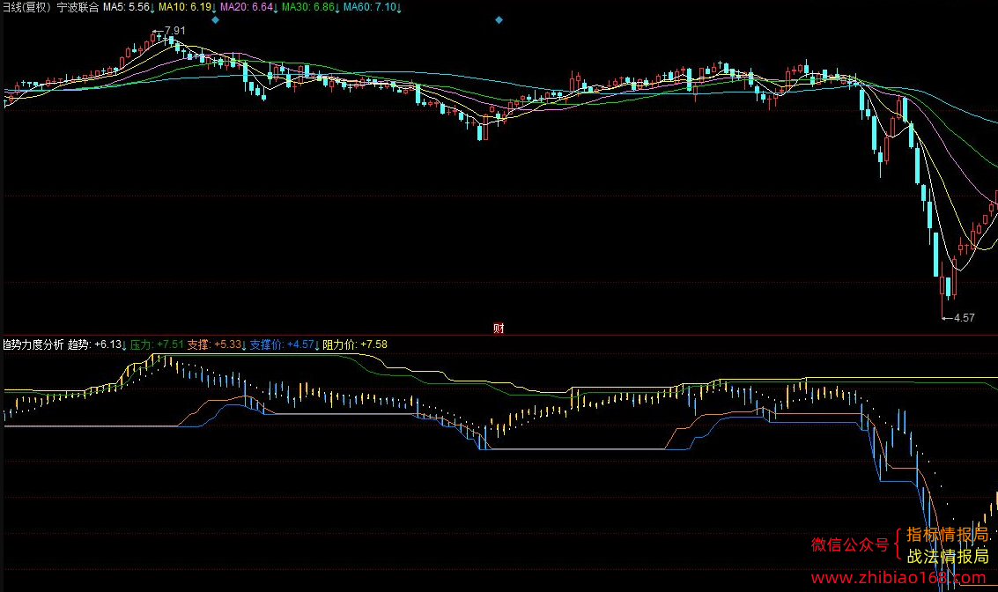Click the 压力: +7.51 value
998x592 pixels.
[x=157, y=345]
